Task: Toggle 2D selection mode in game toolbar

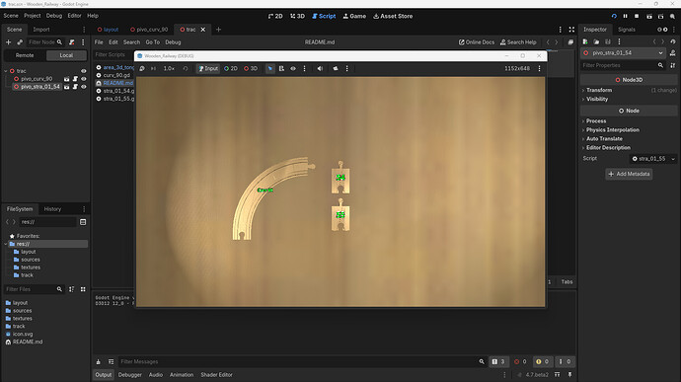Action: click(x=231, y=69)
